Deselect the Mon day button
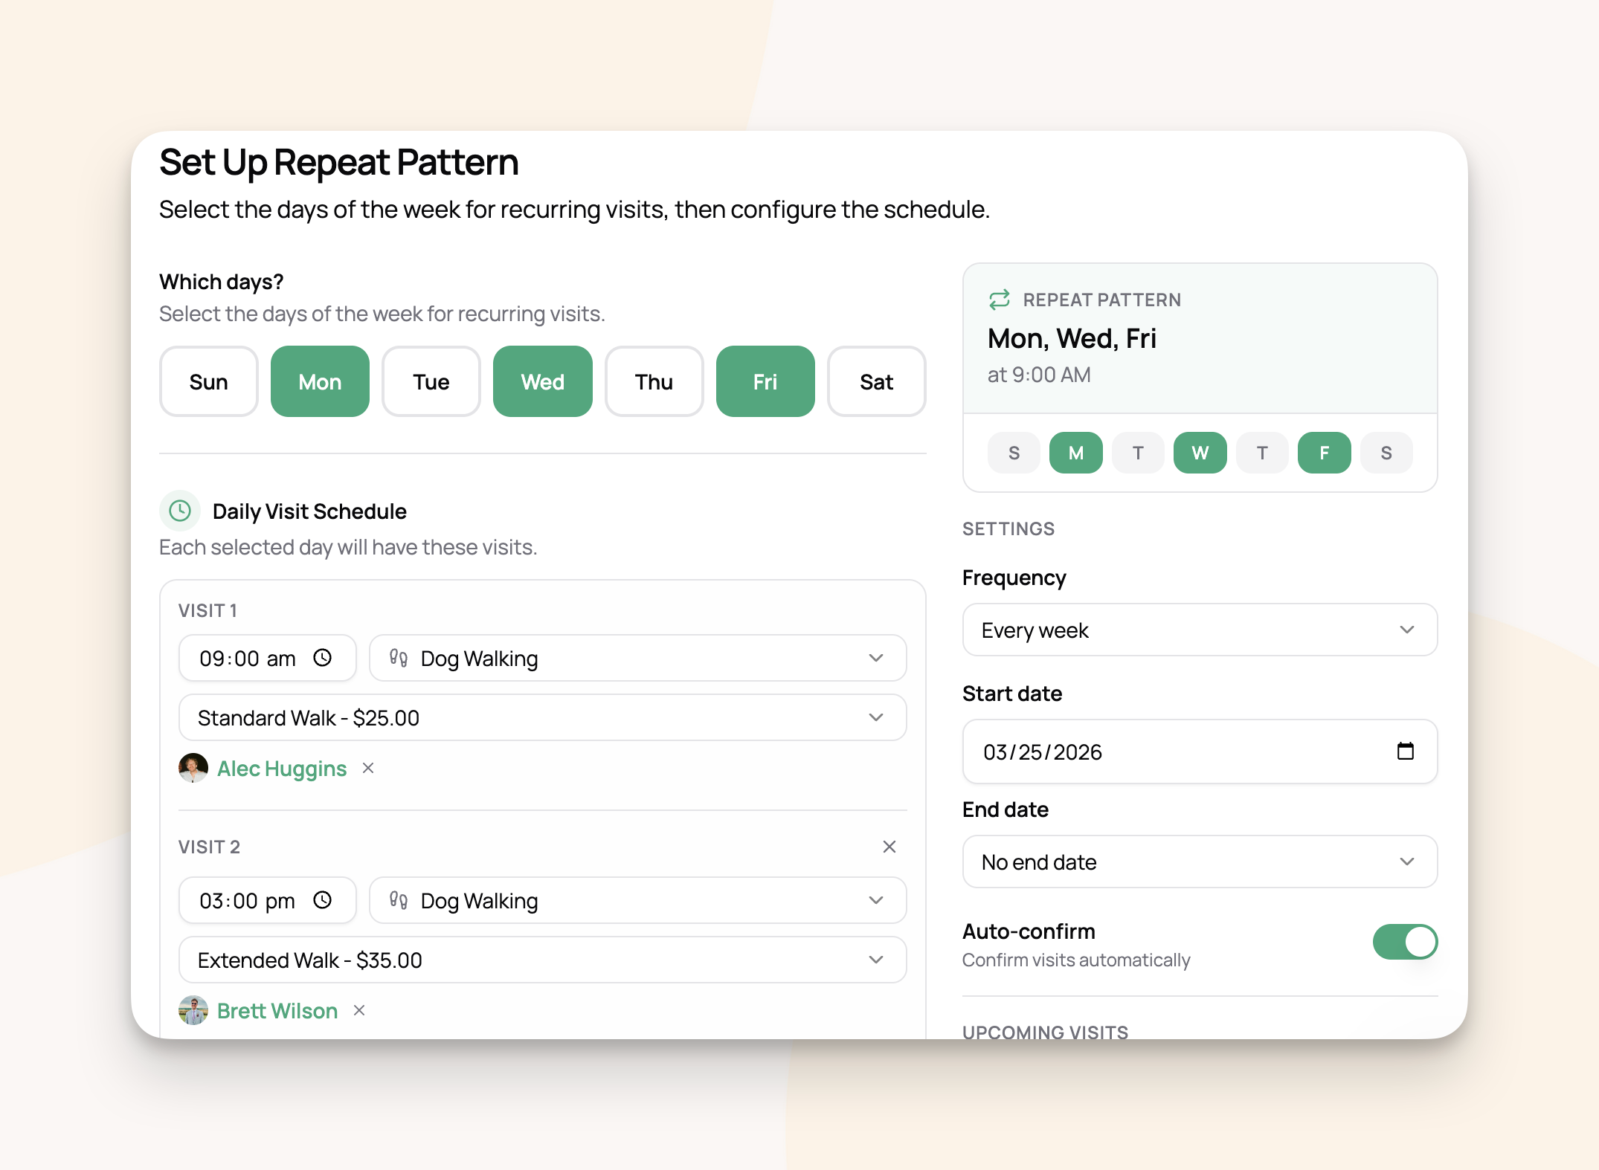Screen dimensions: 1599x1170 pyautogui.click(x=320, y=381)
